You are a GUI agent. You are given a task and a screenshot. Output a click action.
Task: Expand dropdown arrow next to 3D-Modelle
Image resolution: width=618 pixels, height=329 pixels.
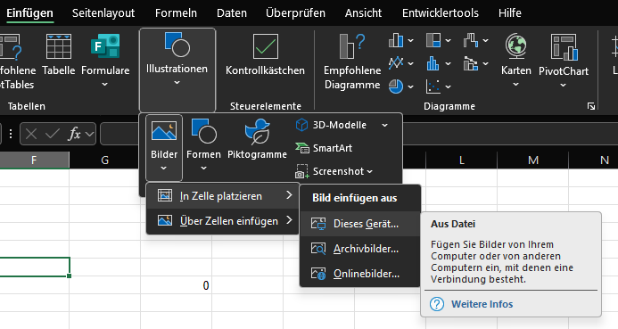click(384, 126)
